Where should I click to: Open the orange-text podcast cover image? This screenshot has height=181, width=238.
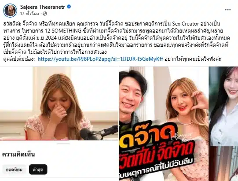click(164, 124)
